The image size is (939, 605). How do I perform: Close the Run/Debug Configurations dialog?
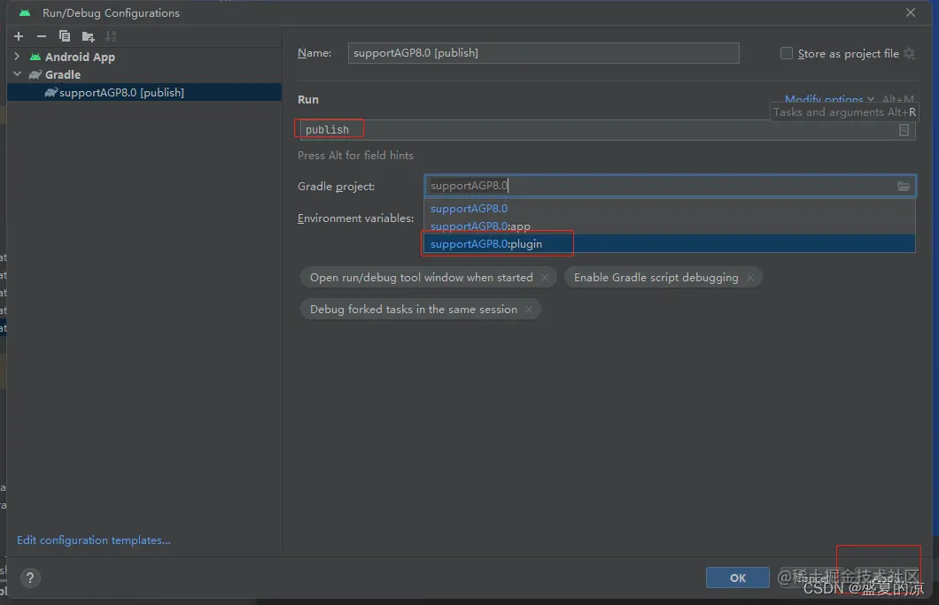coord(911,12)
